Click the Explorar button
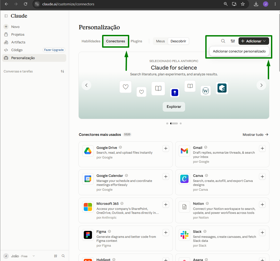Viewport: 280px width, 261px height. coord(174,107)
